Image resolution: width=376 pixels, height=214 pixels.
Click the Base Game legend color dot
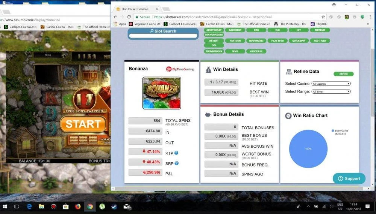coord(333,130)
